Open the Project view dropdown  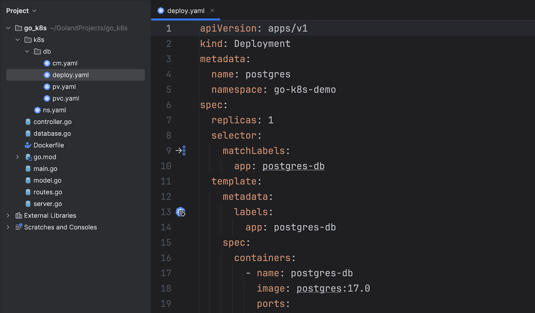click(21, 11)
